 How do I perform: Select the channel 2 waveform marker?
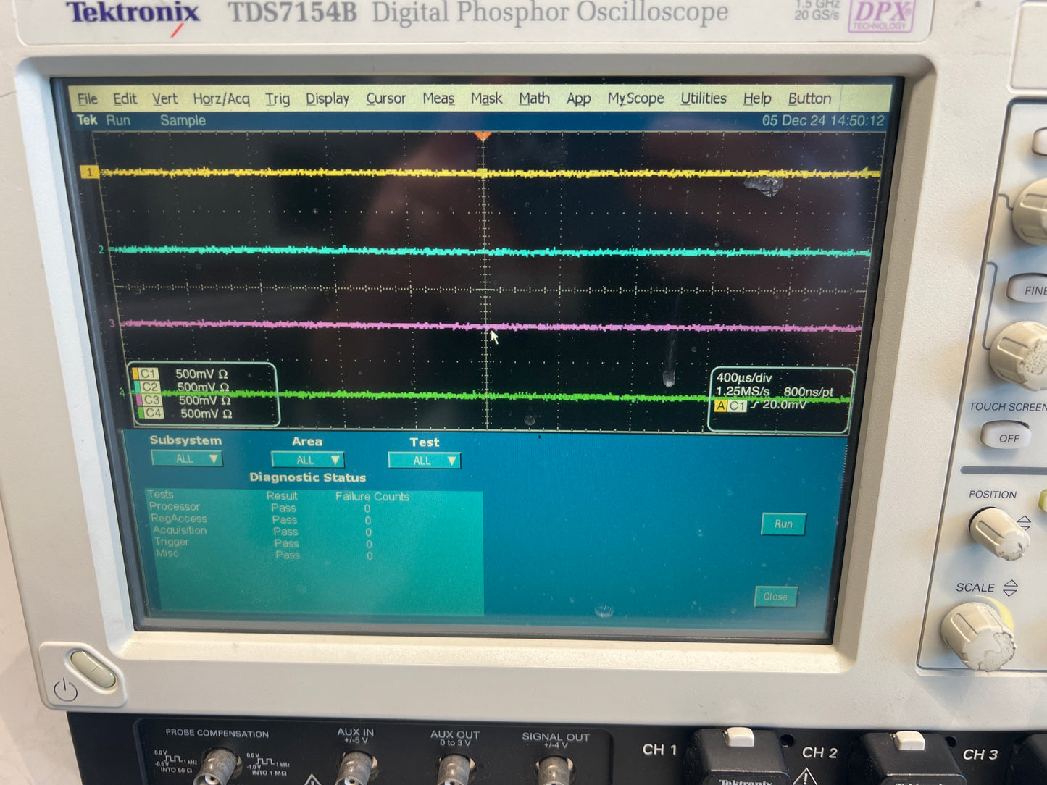pyautogui.click(x=101, y=250)
